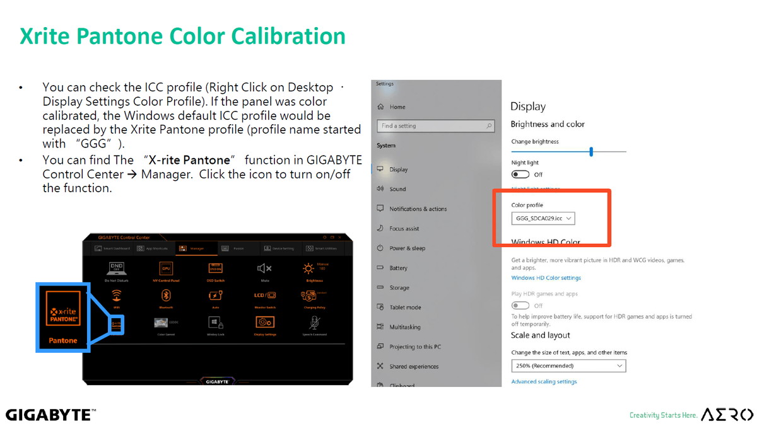Screen dimensions: 757x426
Task: Toggle the Play HDR games and apps switch
Action: [520, 306]
